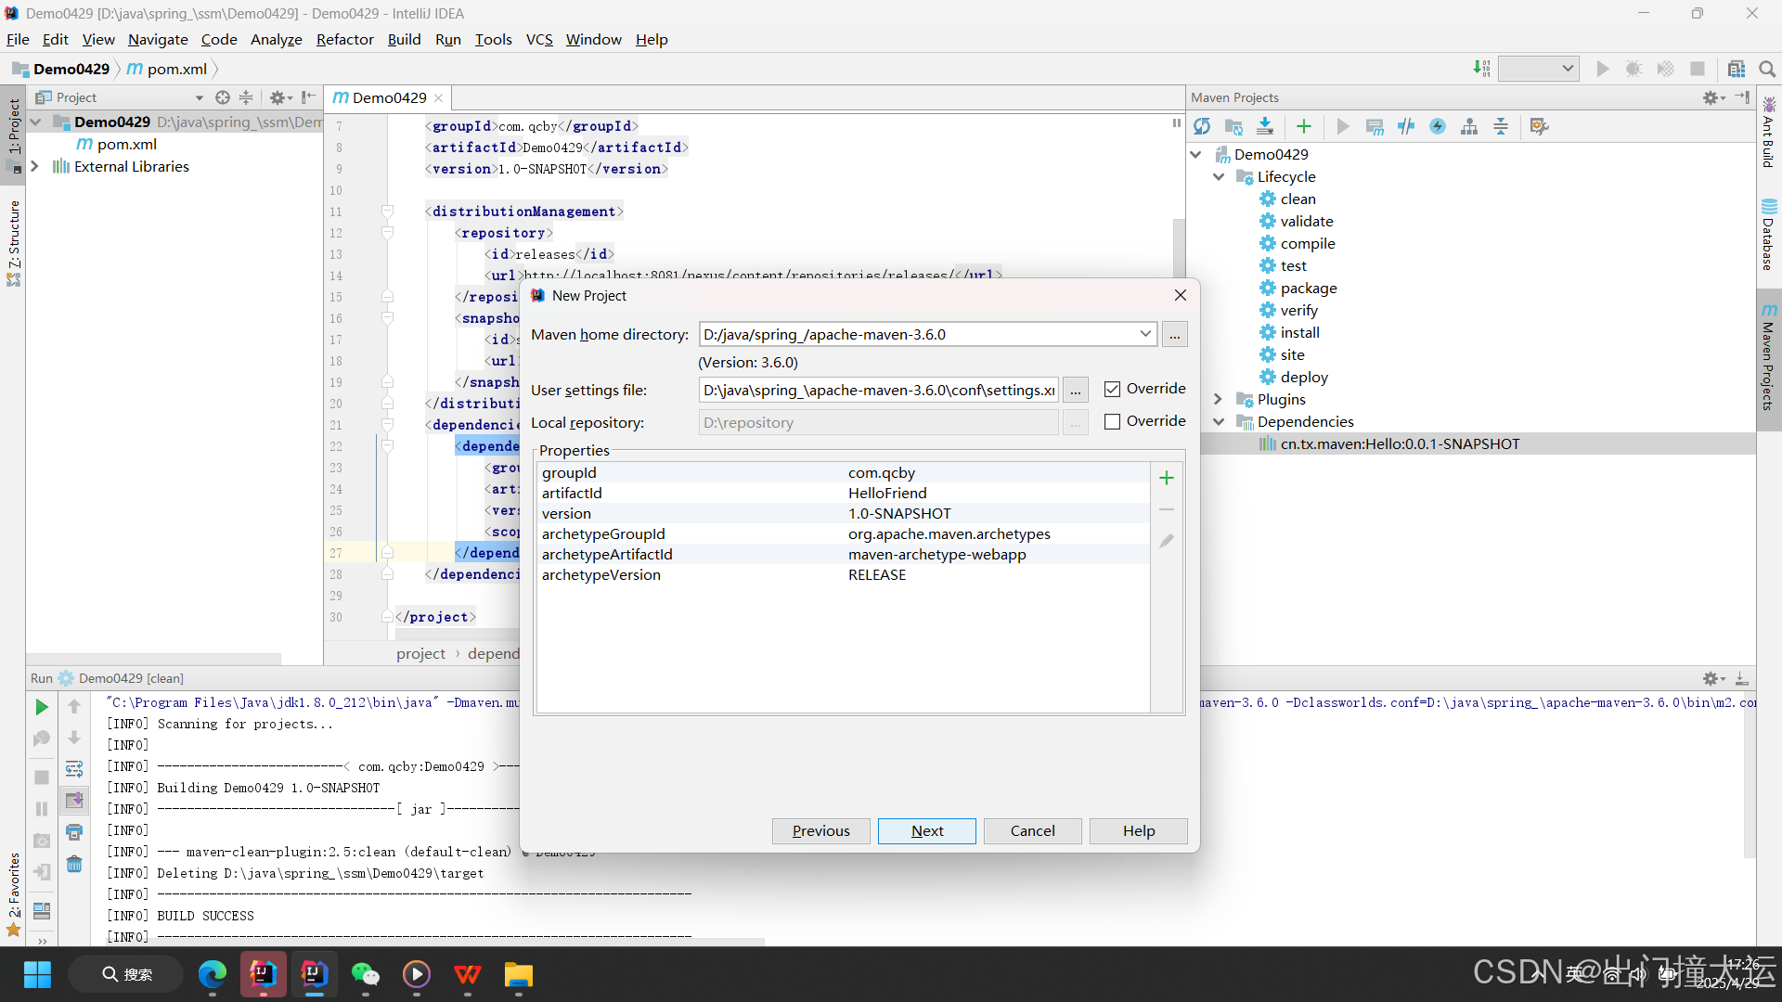
Task: Select the Demo0429 editor tab
Action: [389, 97]
